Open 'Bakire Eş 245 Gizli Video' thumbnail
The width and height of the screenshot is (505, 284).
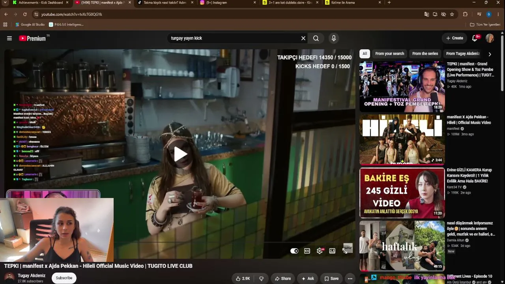coord(402,193)
